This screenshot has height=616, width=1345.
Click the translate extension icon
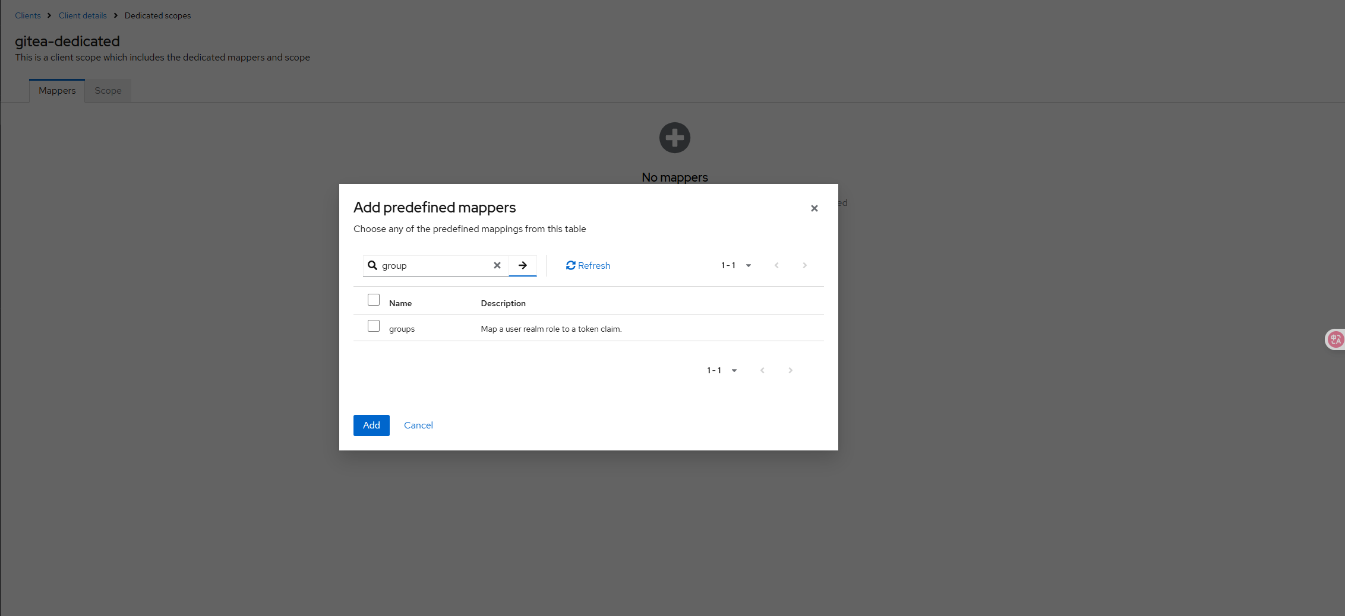tap(1335, 339)
